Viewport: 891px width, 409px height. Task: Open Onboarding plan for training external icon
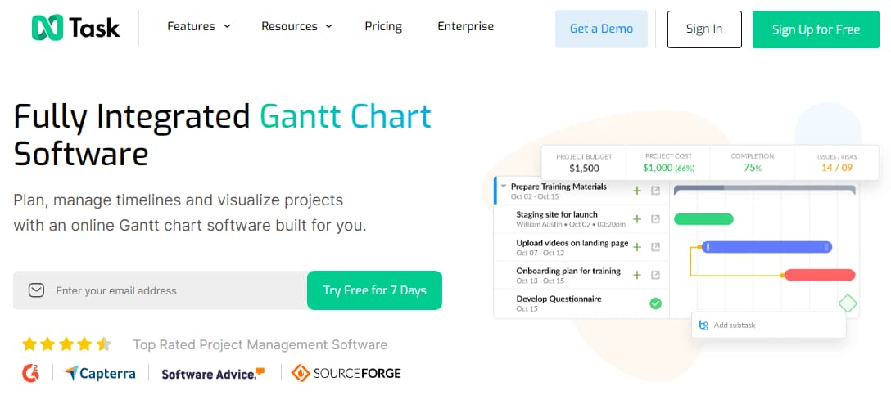[655, 275]
